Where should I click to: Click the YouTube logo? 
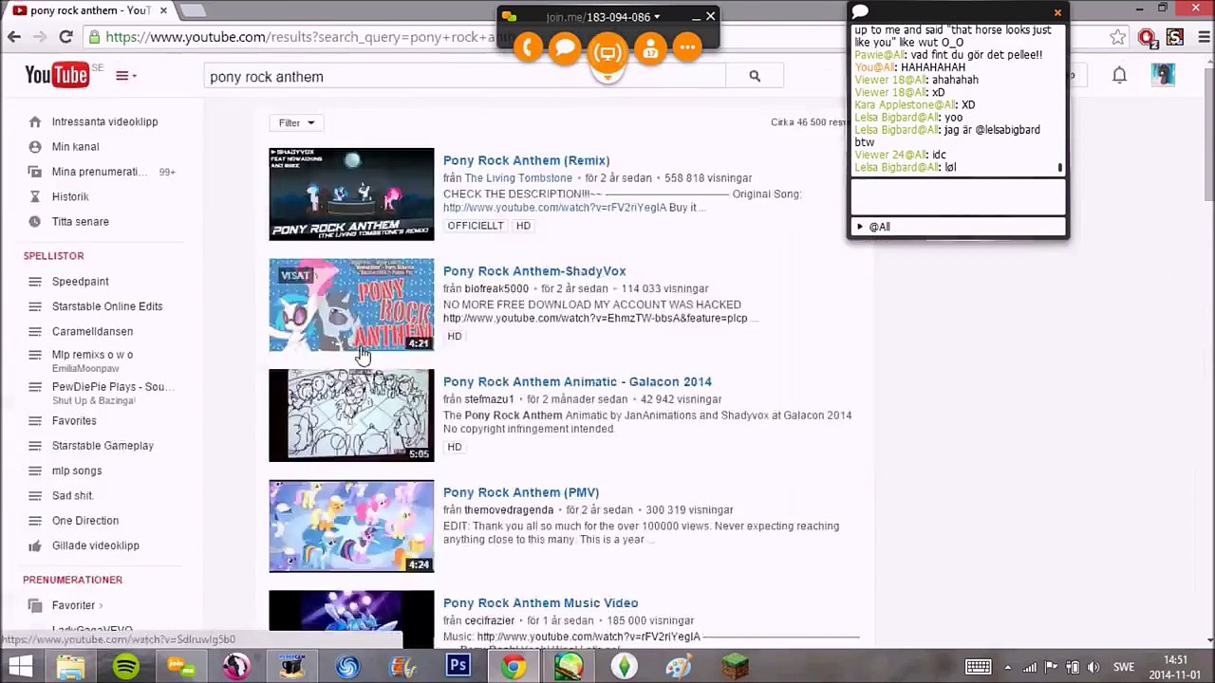click(x=57, y=75)
